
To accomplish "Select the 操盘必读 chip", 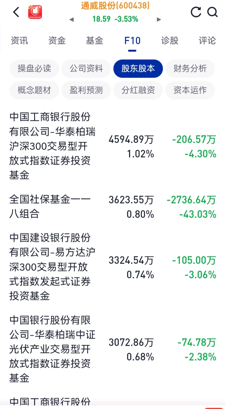I will (x=34, y=68).
